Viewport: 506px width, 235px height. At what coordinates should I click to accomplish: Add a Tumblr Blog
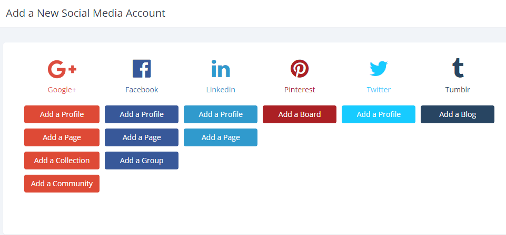(x=458, y=114)
